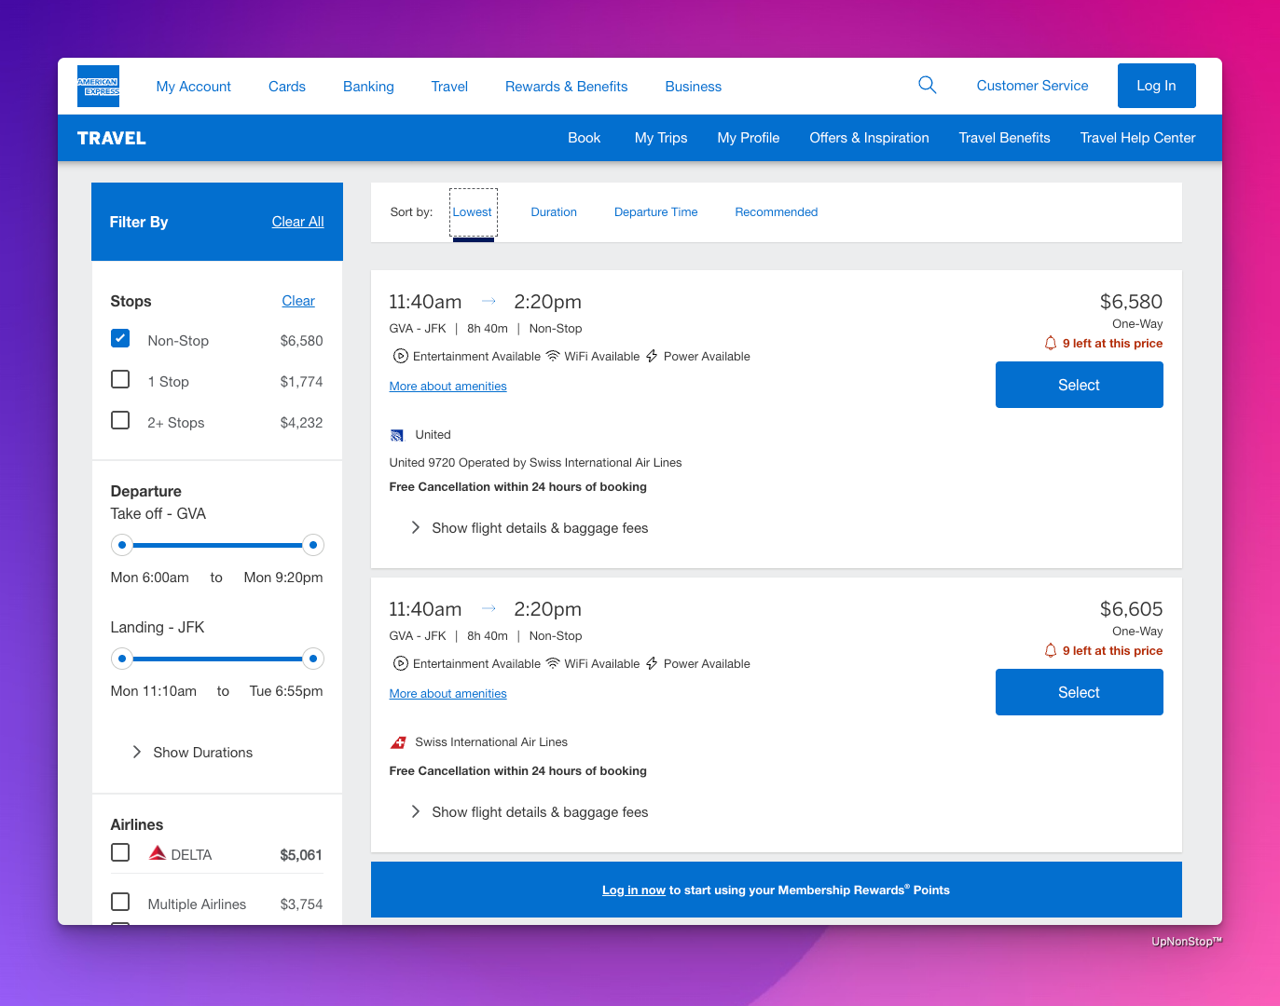This screenshot has height=1006, width=1280.
Task: Click the Clear All filters link
Action: pos(297,222)
